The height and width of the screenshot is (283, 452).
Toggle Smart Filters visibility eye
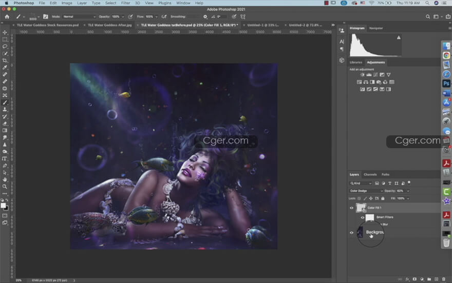click(x=362, y=217)
